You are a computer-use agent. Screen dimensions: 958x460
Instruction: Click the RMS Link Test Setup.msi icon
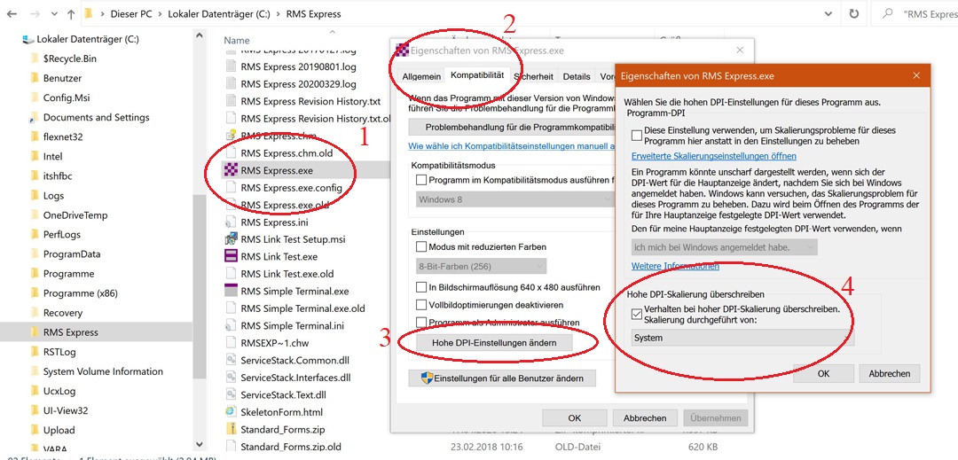point(231,239)
